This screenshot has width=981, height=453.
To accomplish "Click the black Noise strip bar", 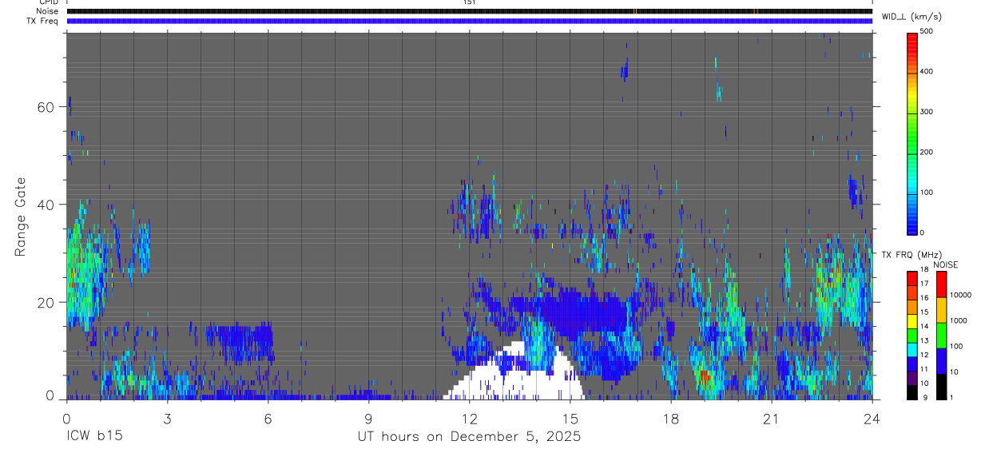I will coord(469,11).
